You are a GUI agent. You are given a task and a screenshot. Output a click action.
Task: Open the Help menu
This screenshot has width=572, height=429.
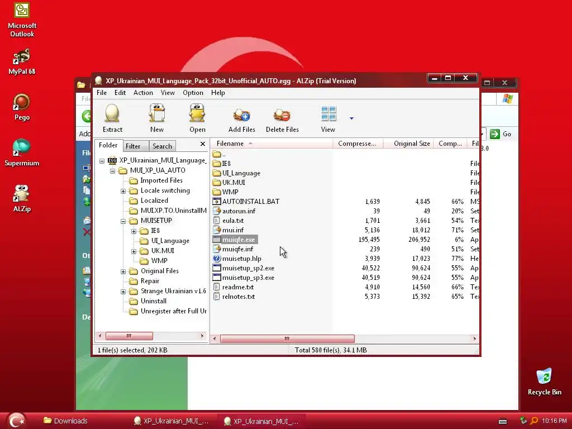[218, 93]
